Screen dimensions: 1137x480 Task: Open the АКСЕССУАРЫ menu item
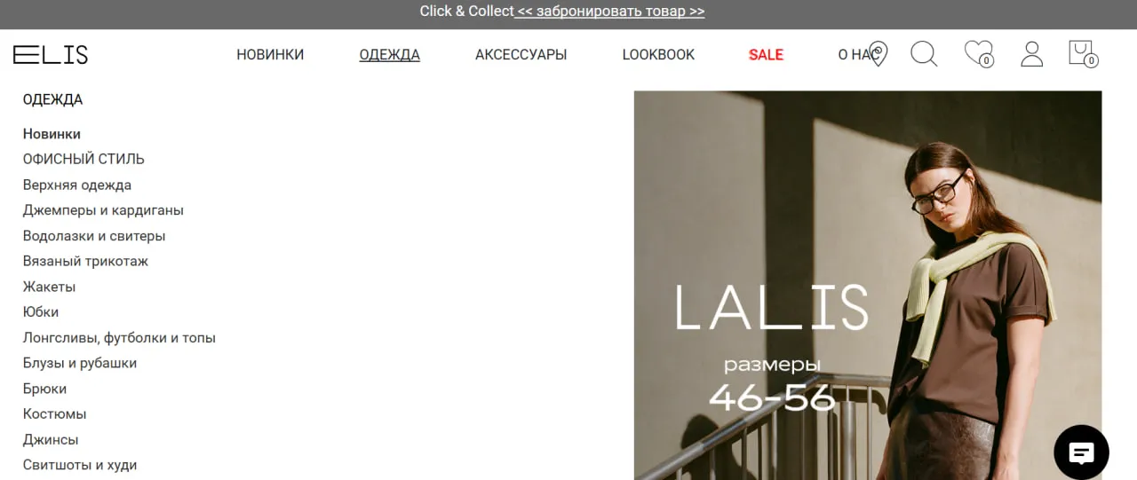(x=521, y=55)
